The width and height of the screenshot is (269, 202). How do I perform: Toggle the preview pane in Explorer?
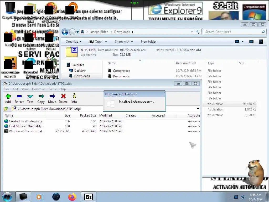251,42
